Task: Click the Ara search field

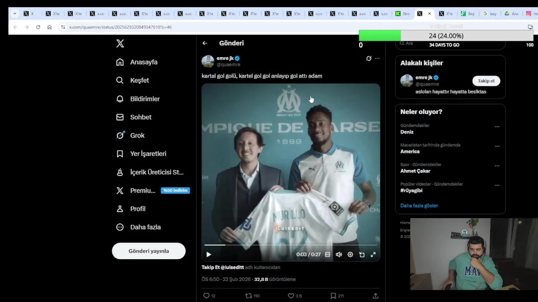Action: (450, 44)
